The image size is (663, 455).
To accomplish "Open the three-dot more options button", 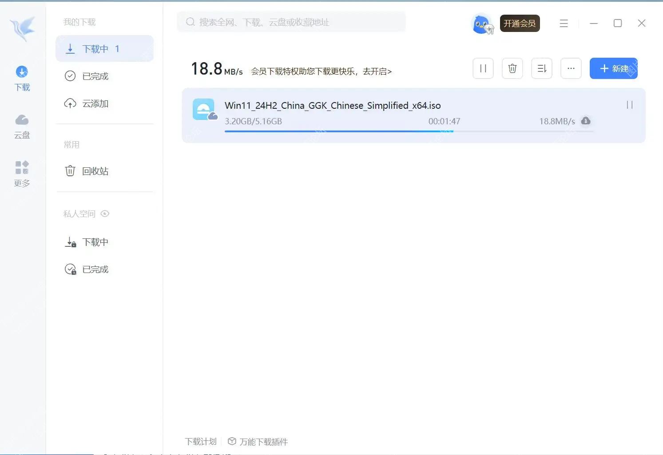I will click(x=571, y=68).
